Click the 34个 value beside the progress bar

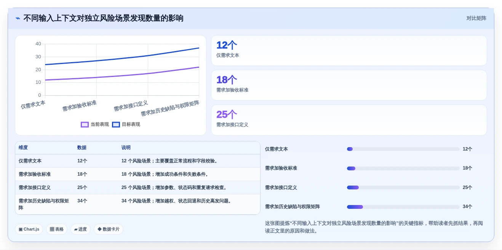click(467, 207)
